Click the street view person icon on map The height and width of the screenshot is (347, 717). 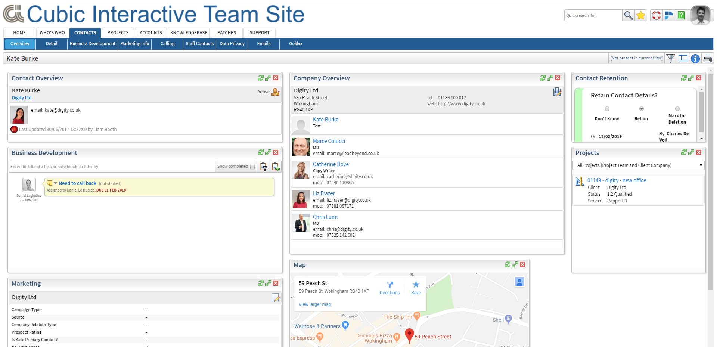click(x=519, y=282)
